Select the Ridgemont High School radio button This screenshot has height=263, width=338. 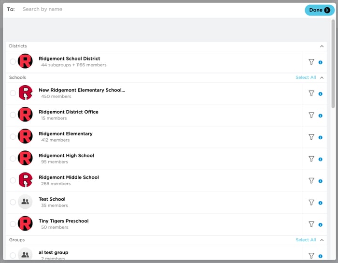(13, 159)
